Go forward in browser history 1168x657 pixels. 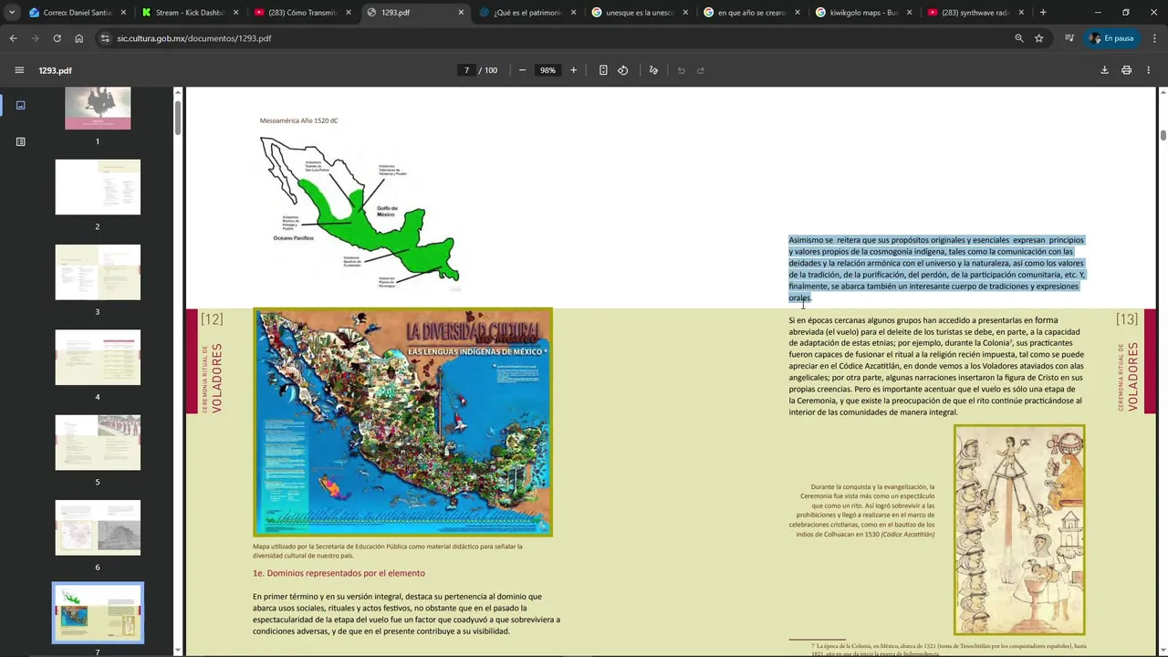click(x=35, y=38)
